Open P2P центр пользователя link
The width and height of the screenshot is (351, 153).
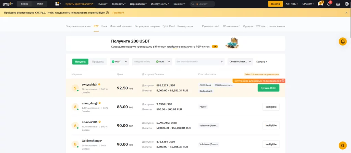270,26
